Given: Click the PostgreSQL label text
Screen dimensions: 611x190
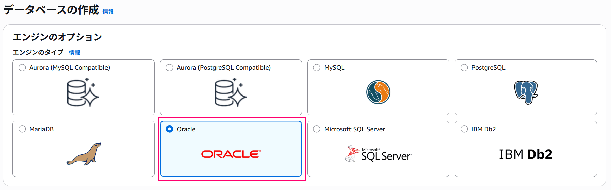Looking at the screenshot, I should pyautogui.click(x=488, y=68).
